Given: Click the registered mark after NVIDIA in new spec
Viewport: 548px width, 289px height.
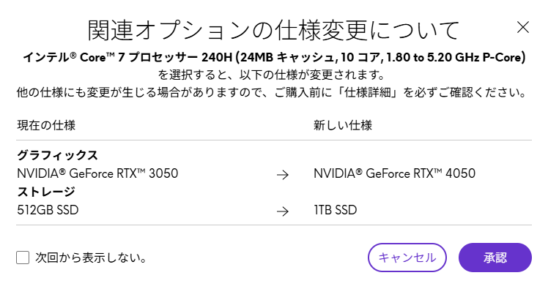Looking at the screenshot, I should coord(359,171).
